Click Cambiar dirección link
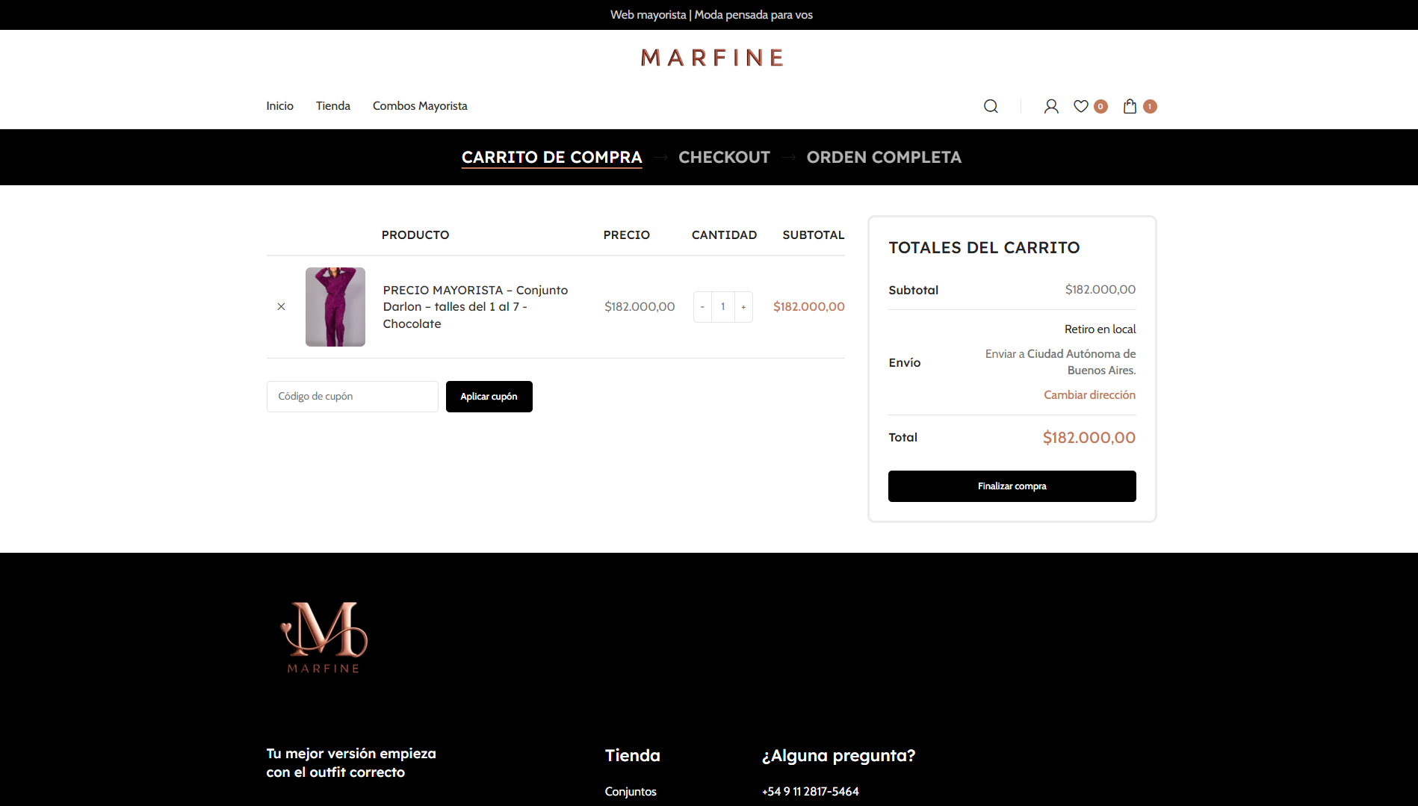This screenshot has width=1418, height=806. pyautogui.click(x=1089, y=394)
